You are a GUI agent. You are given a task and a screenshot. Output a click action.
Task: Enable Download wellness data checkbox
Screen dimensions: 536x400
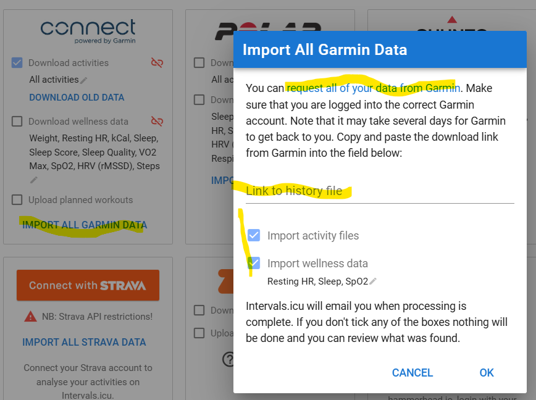pos(17,121)
